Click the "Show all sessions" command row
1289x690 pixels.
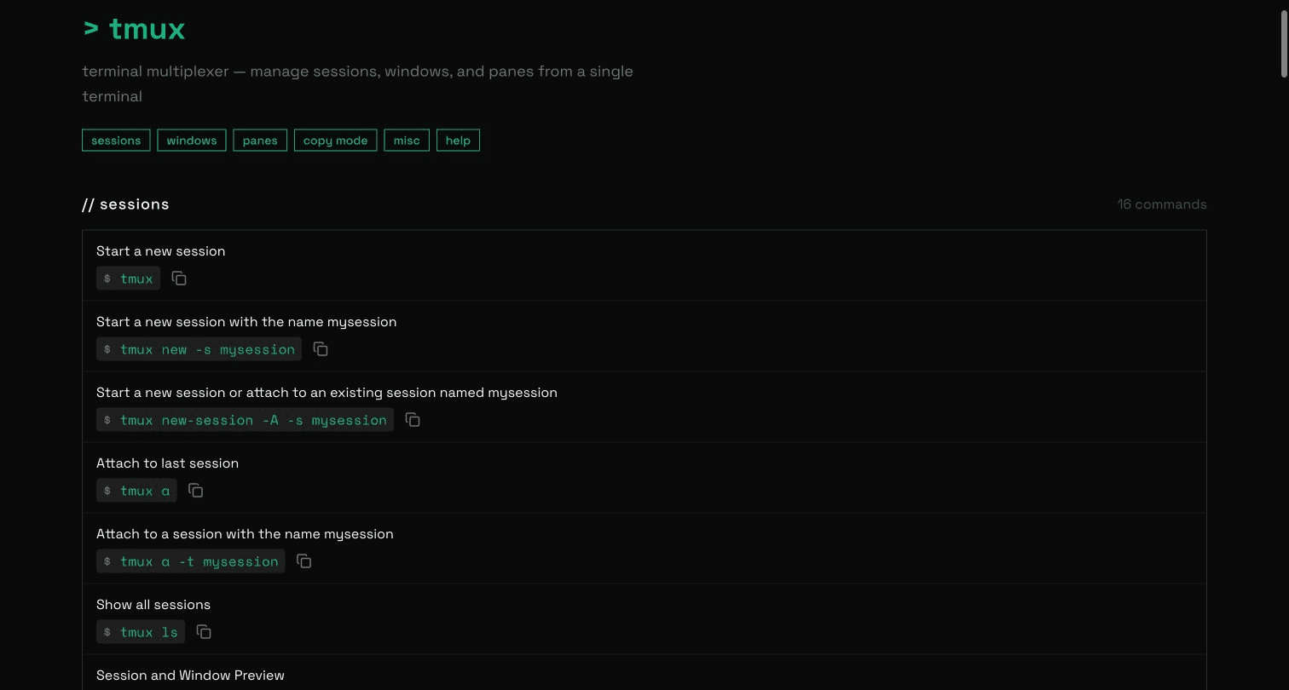tap(153, 604)
